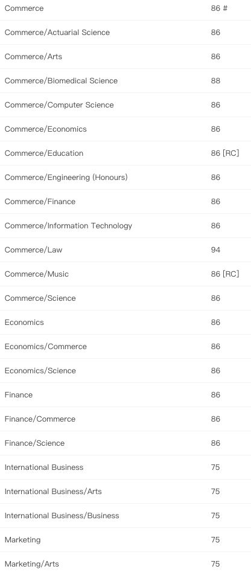Select the Commerce/Actuarial Science row
Viewport: 251px width, 572px height.
click(125, 33)
